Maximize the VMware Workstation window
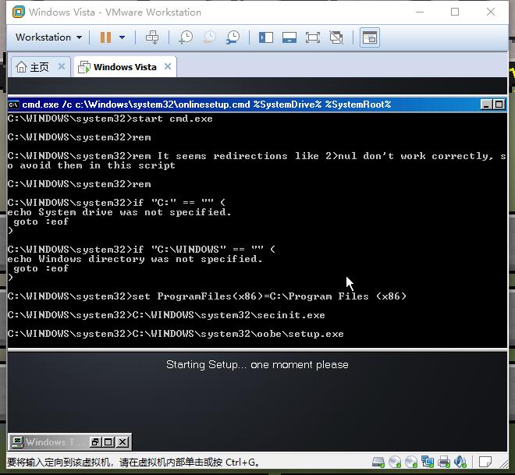Screen dimensions: 515x475 (455, 12)
